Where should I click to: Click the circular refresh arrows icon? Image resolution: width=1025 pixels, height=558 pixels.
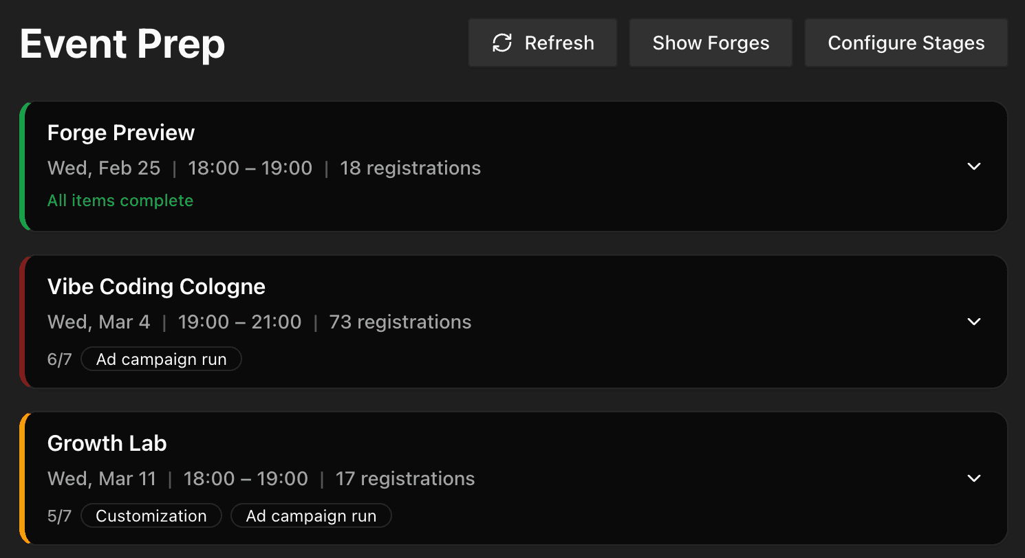(502, 43)
